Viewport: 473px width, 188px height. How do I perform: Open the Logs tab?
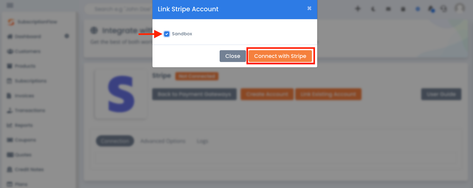click(203, 141)
